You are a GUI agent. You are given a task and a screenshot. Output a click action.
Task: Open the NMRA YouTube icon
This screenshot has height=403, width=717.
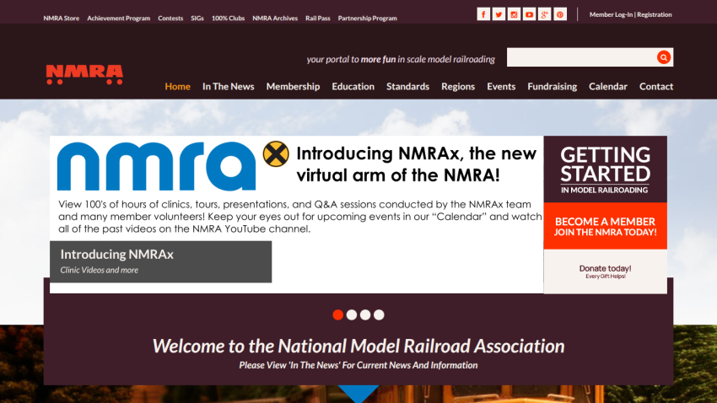[529, 14]
